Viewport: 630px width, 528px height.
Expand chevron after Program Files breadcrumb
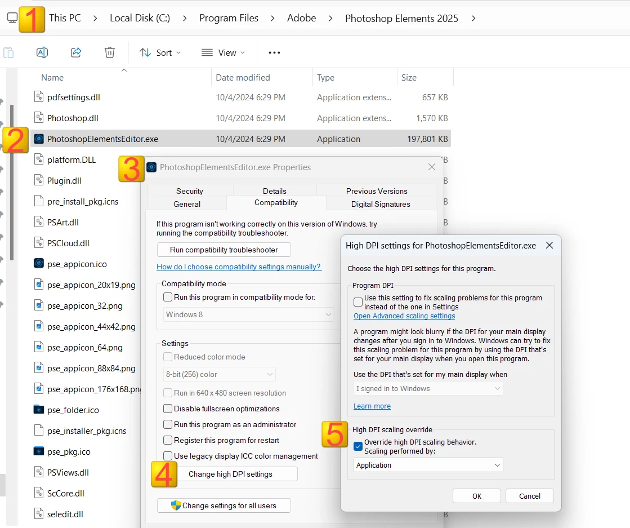(x=272, y=19)
